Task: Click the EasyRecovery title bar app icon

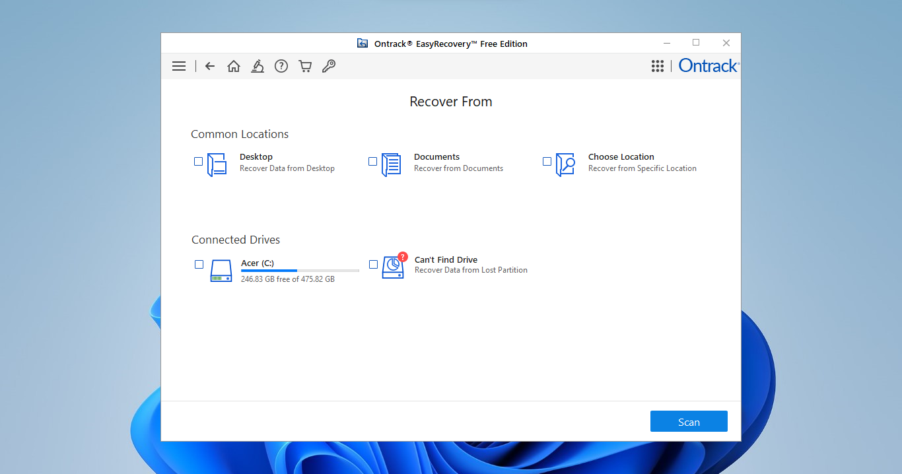Action: coord(363,44)
